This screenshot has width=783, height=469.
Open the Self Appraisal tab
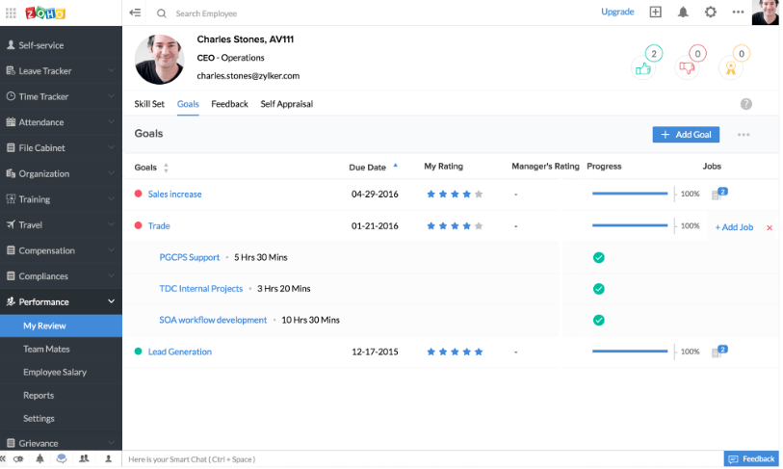click(x=287, y=104)
